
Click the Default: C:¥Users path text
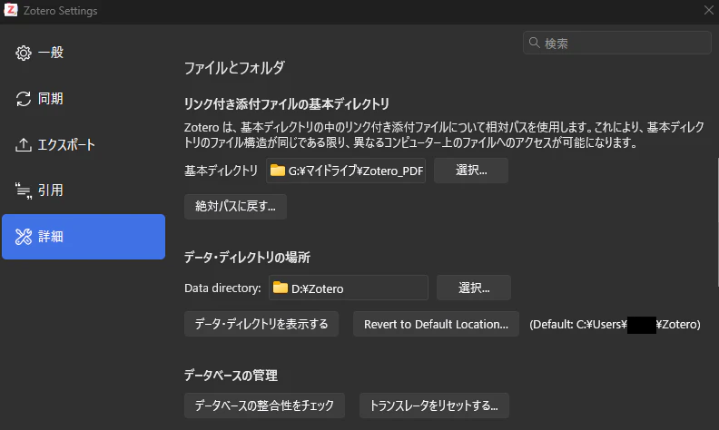[615, 325]
